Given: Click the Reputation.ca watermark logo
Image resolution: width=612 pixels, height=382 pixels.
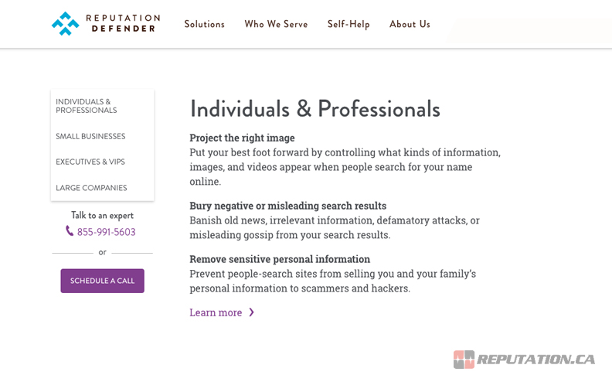Looking at the screenshot, I should coord(525,360).
